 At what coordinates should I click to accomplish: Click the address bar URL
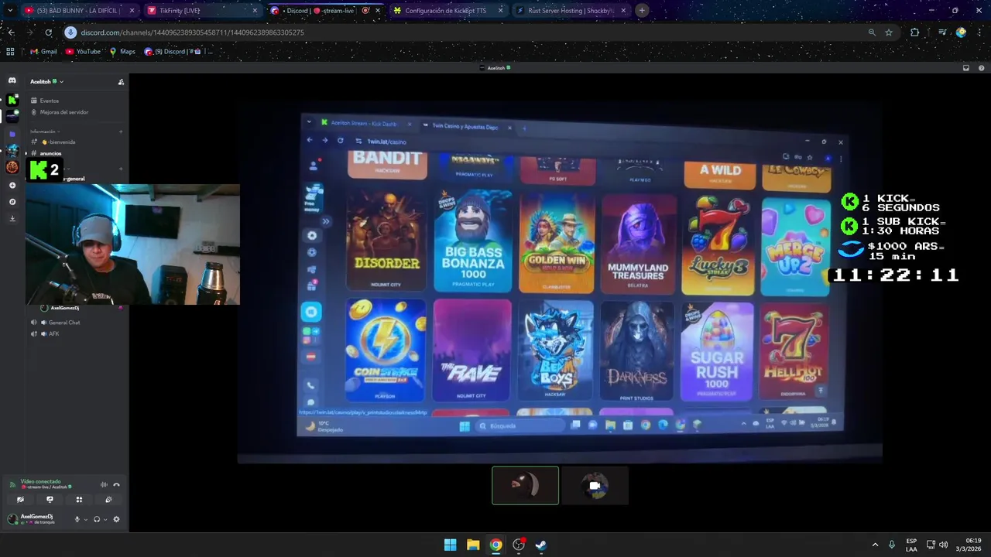pyautogui.click(x=192, y=32)
